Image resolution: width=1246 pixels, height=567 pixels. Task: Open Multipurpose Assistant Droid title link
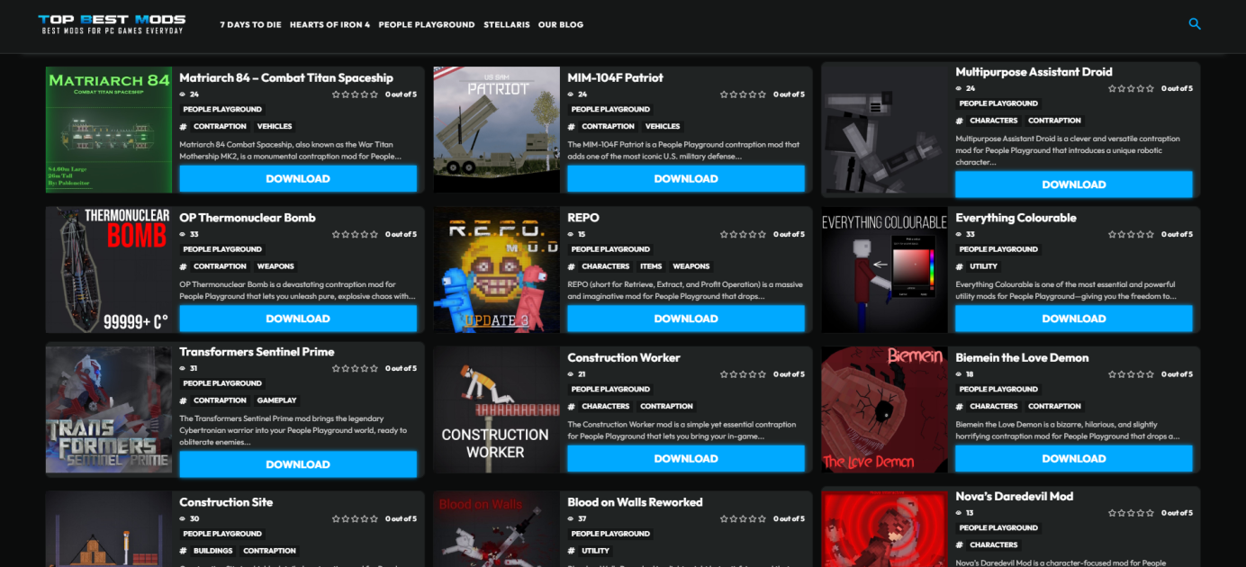[1034, 72]
